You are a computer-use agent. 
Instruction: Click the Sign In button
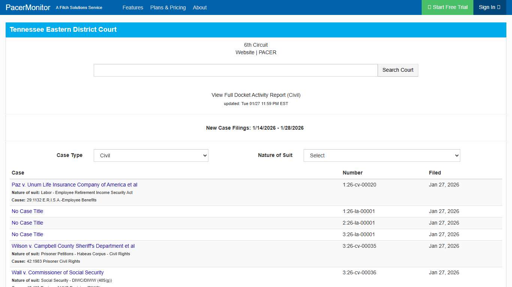(x=489, y=7)
